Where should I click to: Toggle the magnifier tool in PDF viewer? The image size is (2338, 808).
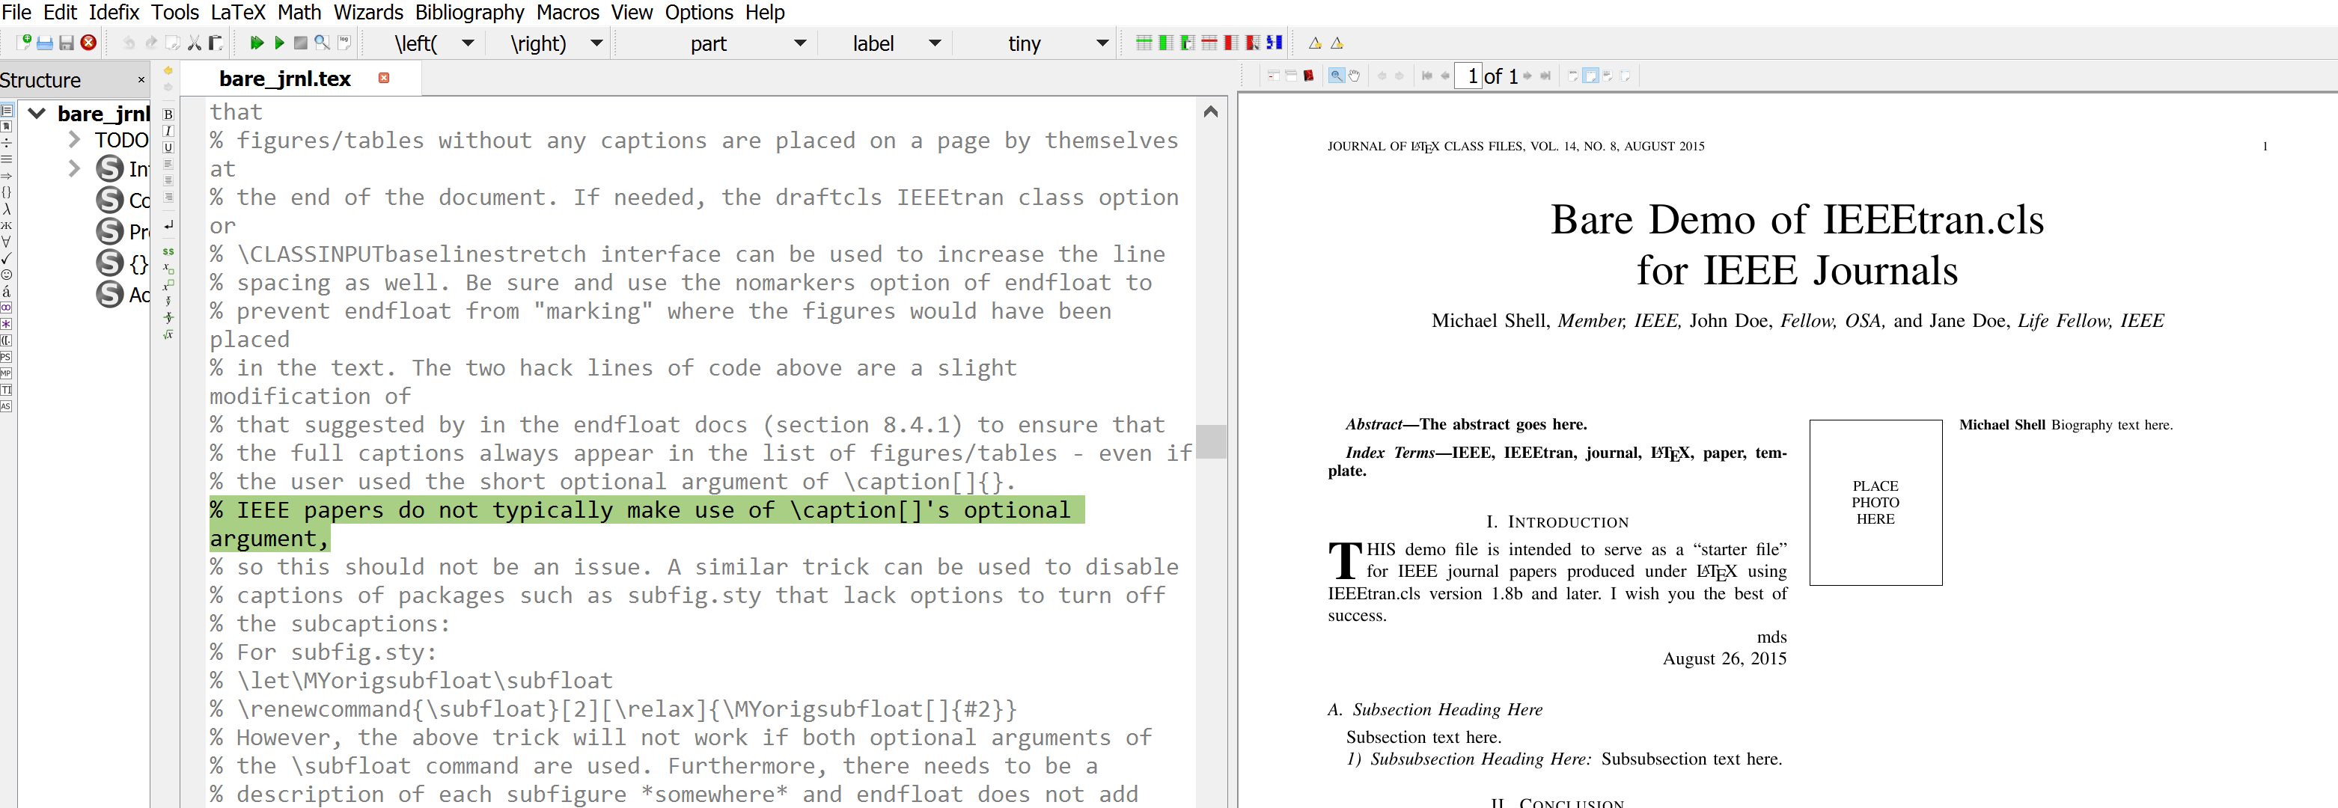(1336, 76)
